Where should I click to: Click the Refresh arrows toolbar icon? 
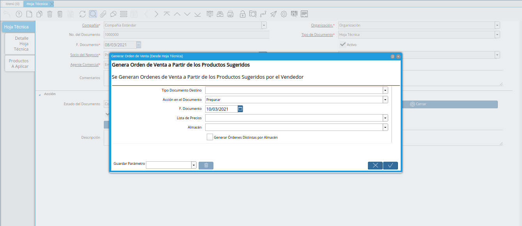82,14
